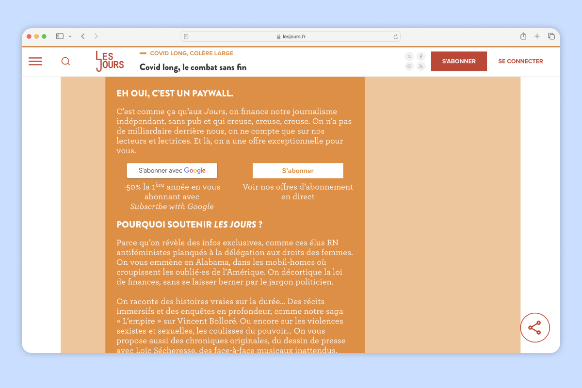The width and height of the screenshot is (582, 388).
Task: Open Les Jours Facebook page
Action: 421,56
